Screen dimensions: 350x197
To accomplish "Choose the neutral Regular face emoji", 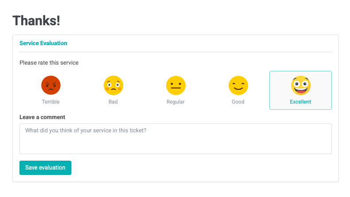I will point(175,85).
